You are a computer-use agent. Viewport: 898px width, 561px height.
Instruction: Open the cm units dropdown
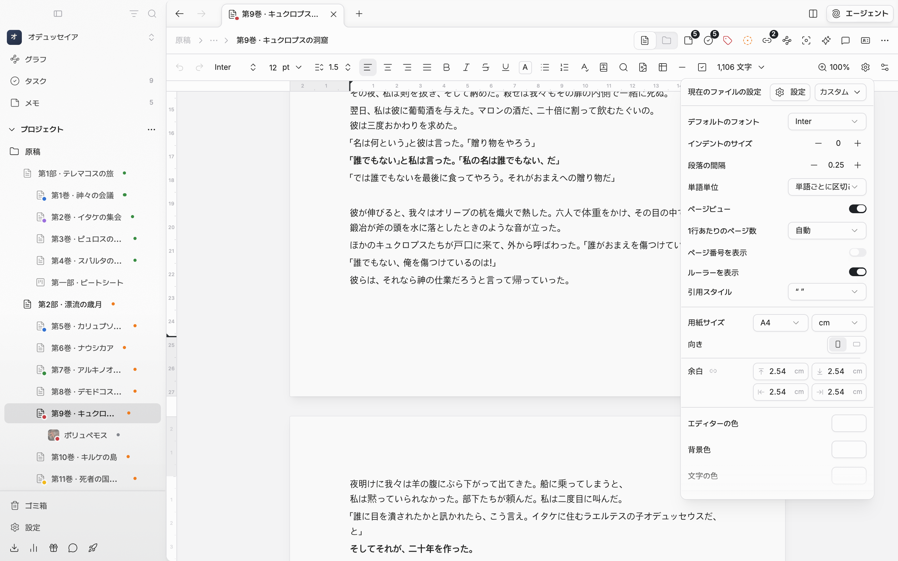(x=839, y=323)
